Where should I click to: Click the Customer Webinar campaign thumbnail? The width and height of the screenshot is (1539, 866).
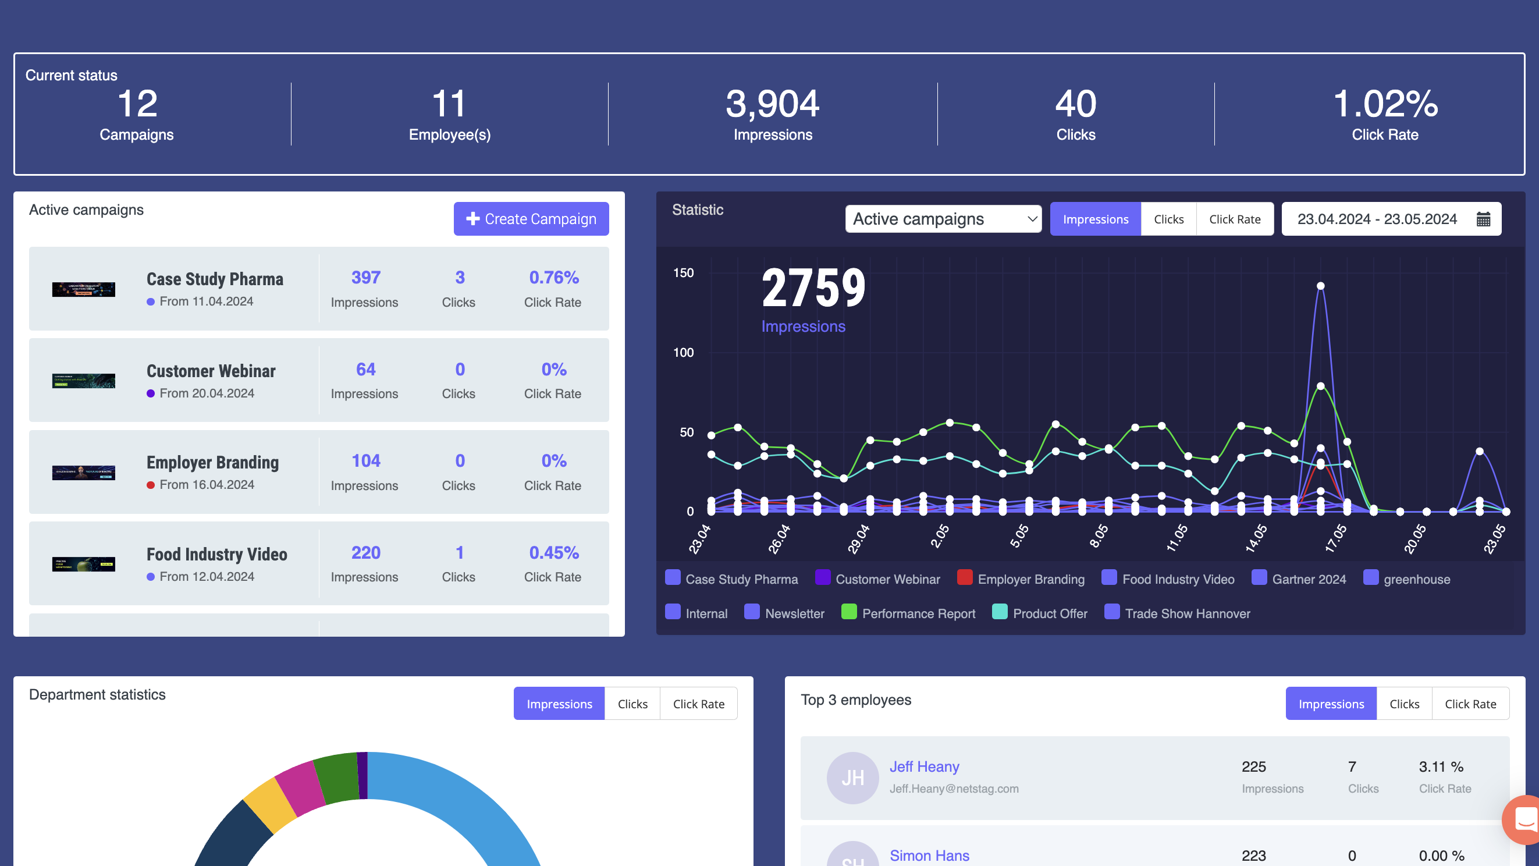(83, 381)
